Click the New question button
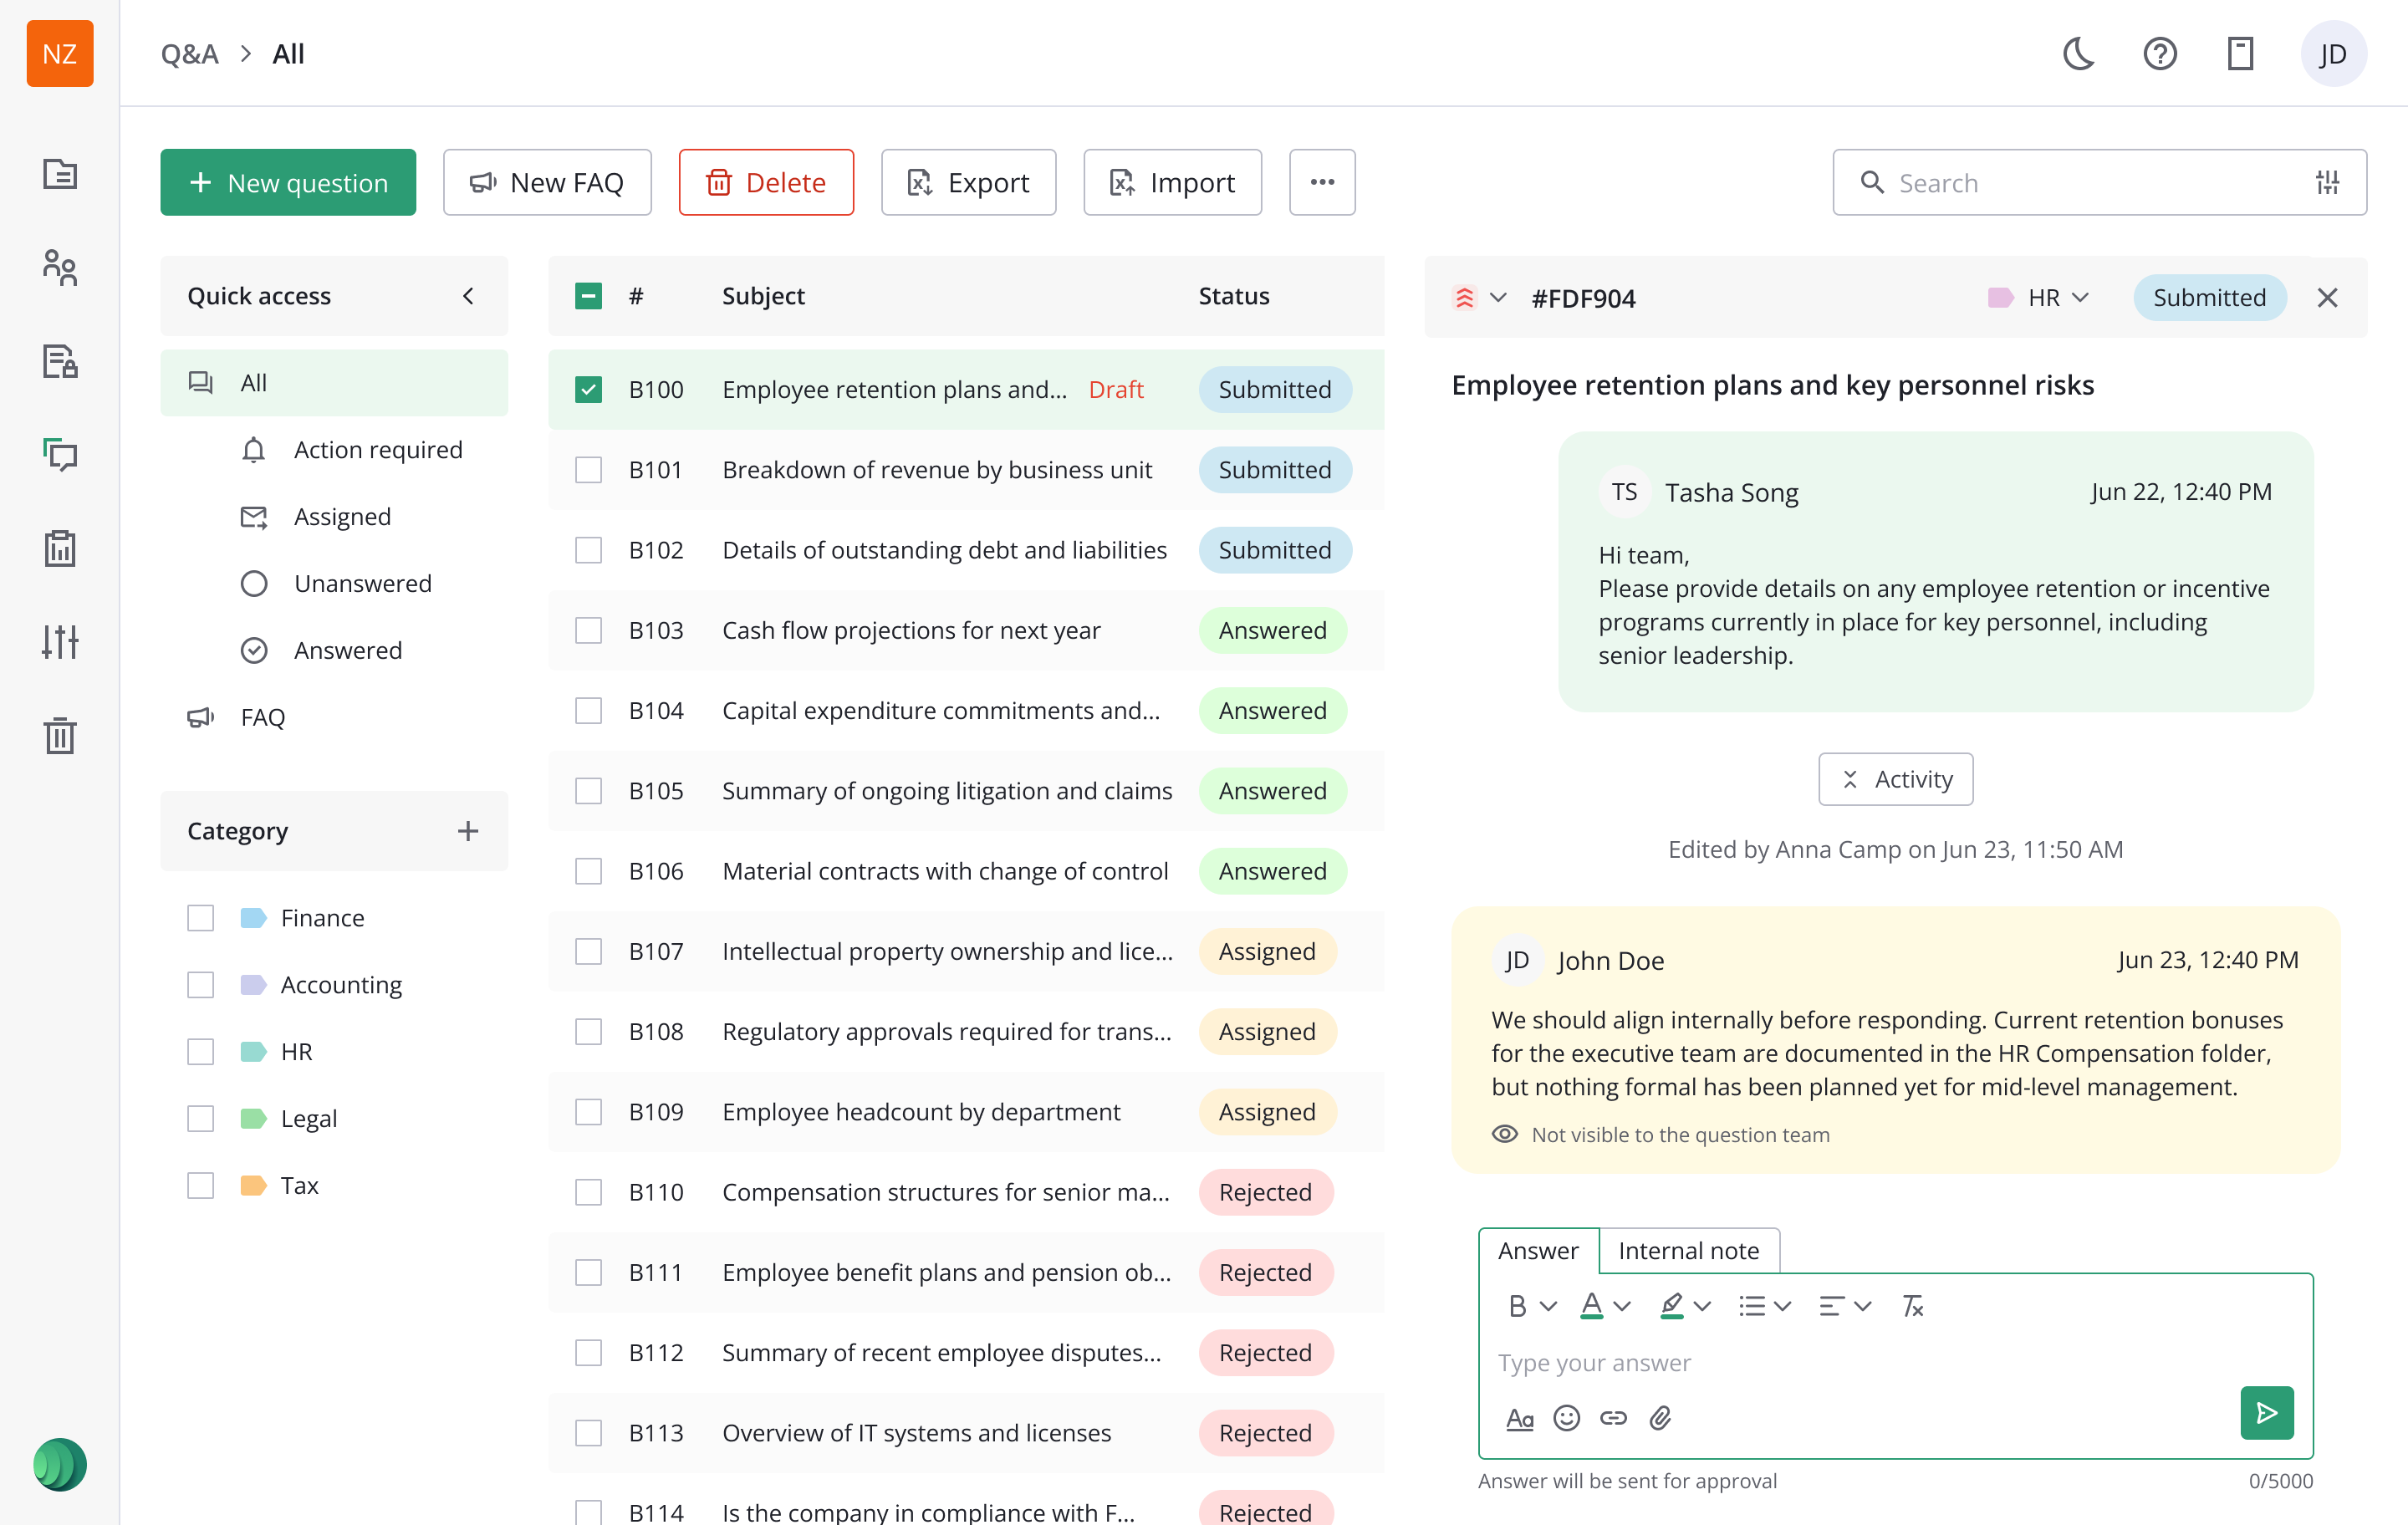 pyautogui.click(x=288, y=182)
